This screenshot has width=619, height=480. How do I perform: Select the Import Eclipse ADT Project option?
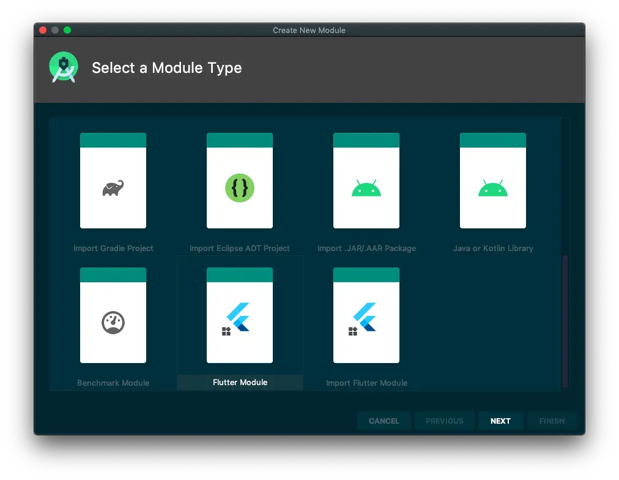click(x=240, y=181)
